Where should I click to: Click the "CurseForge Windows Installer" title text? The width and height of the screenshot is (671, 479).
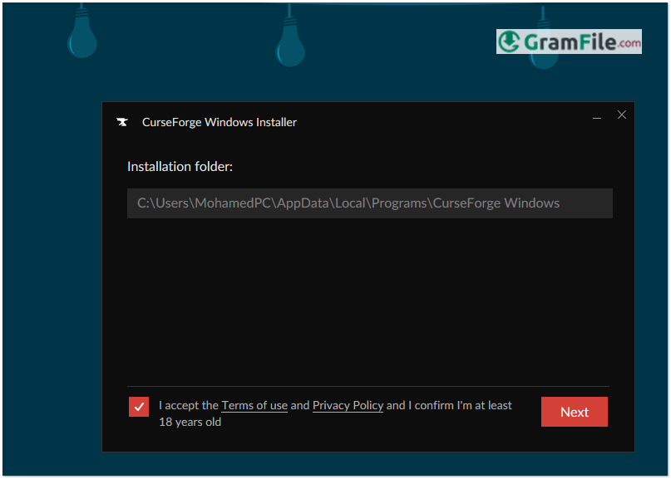pos(220,122)
